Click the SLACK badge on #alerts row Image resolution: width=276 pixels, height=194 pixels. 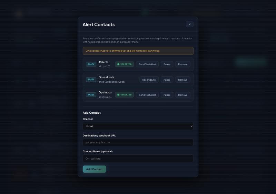[x=91, y=64]
